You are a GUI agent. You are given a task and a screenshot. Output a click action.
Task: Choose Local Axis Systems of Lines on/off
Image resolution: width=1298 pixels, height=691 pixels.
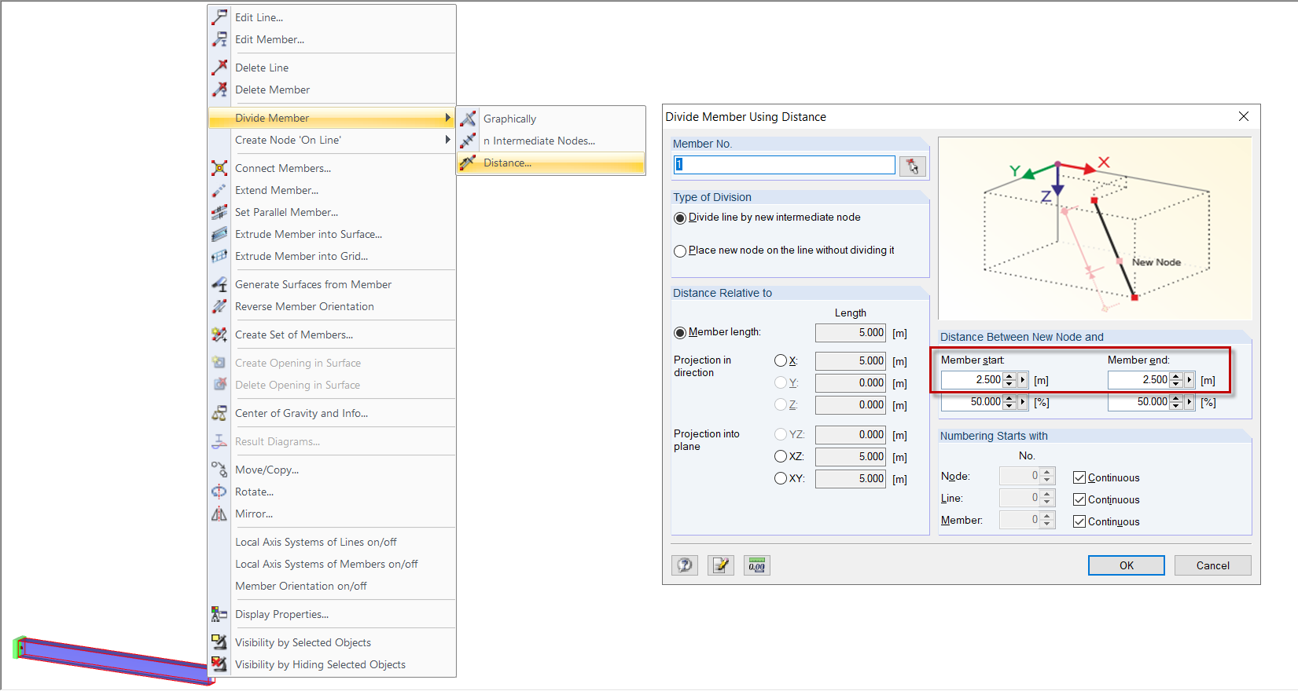point(333,542)
